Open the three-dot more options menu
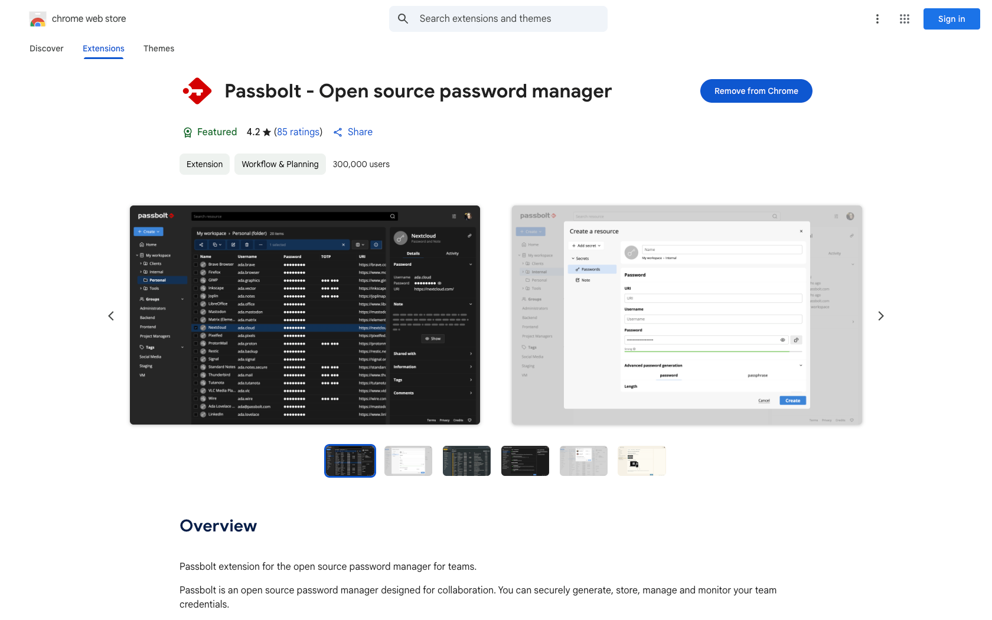Image resolution: width=992 pixels, height=620 pixels. (x=877, y=19)
